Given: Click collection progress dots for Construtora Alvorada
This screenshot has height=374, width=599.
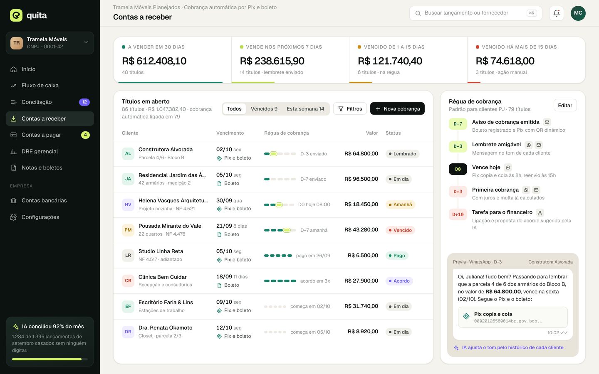Looking at the screenshot, I should (280, 154).
